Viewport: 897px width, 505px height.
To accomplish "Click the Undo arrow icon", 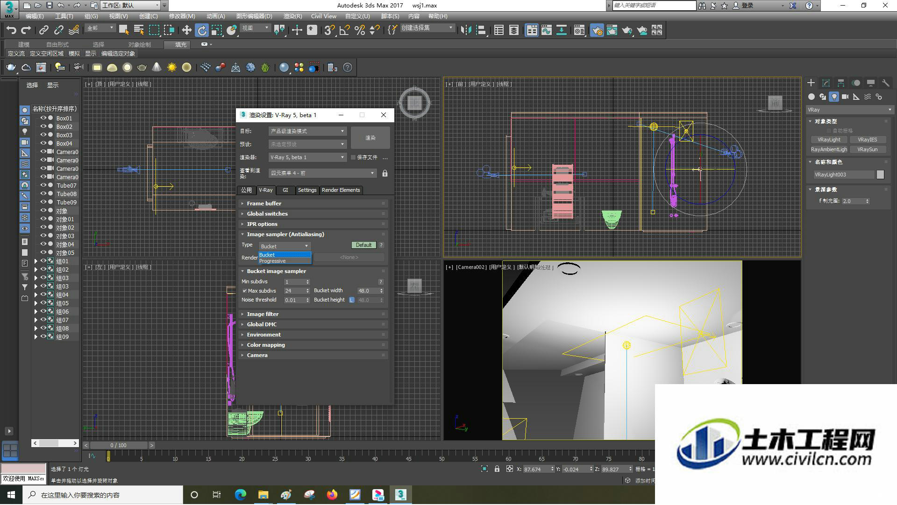I will click(x=11, y=30).
